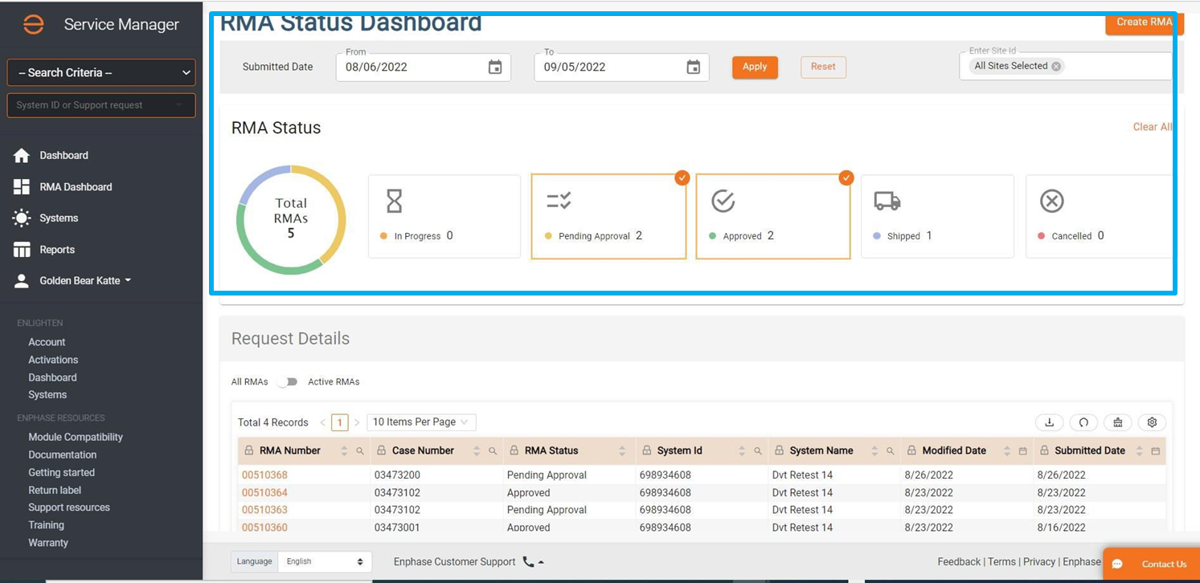Click the Apply button
This screenshot has height=583, width=1200.
755,67
